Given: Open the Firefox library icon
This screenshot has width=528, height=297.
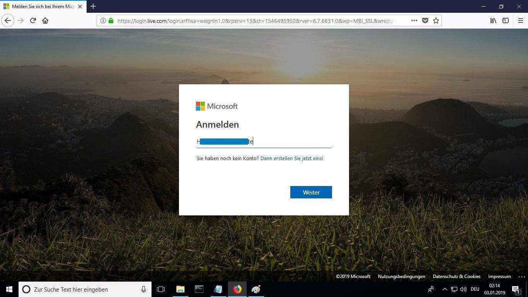Looking at the screenshot, I should tap(493, 20).
